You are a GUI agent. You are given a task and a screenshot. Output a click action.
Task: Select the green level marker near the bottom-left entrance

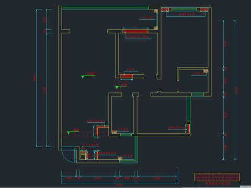point(69,133)
